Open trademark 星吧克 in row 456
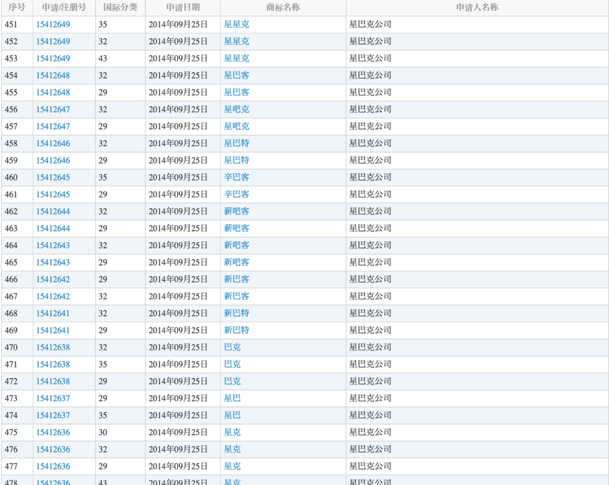The width and height of the screenshot is (609, 485). pyautogui.click(x=237, y=109)
